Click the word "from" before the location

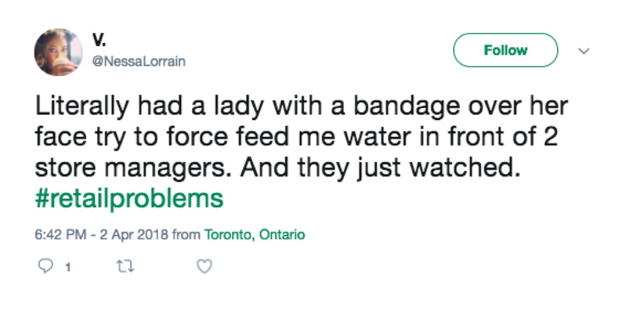point(186,235)
